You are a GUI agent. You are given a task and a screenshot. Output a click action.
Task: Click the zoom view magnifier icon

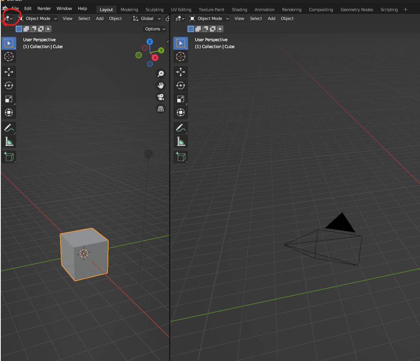tap(161, 74)
